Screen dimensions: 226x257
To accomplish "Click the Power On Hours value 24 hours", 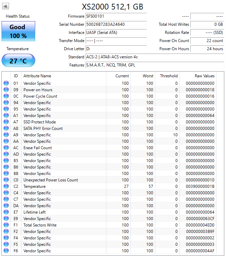I will (207, 49).
